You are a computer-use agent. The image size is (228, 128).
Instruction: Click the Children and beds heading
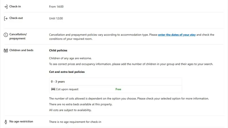pyautogui.click(x=21, y=50)
